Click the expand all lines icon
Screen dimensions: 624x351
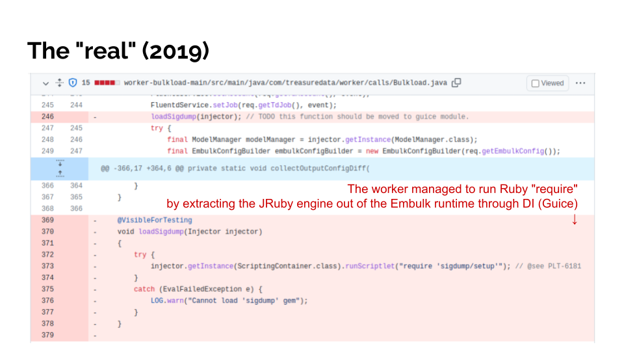pyautogui.click(x=59, y=83)
